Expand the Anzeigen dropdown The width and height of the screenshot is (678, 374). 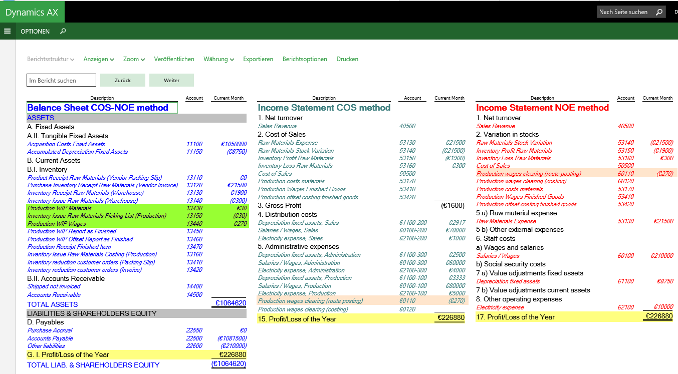[x=99, y=59]
